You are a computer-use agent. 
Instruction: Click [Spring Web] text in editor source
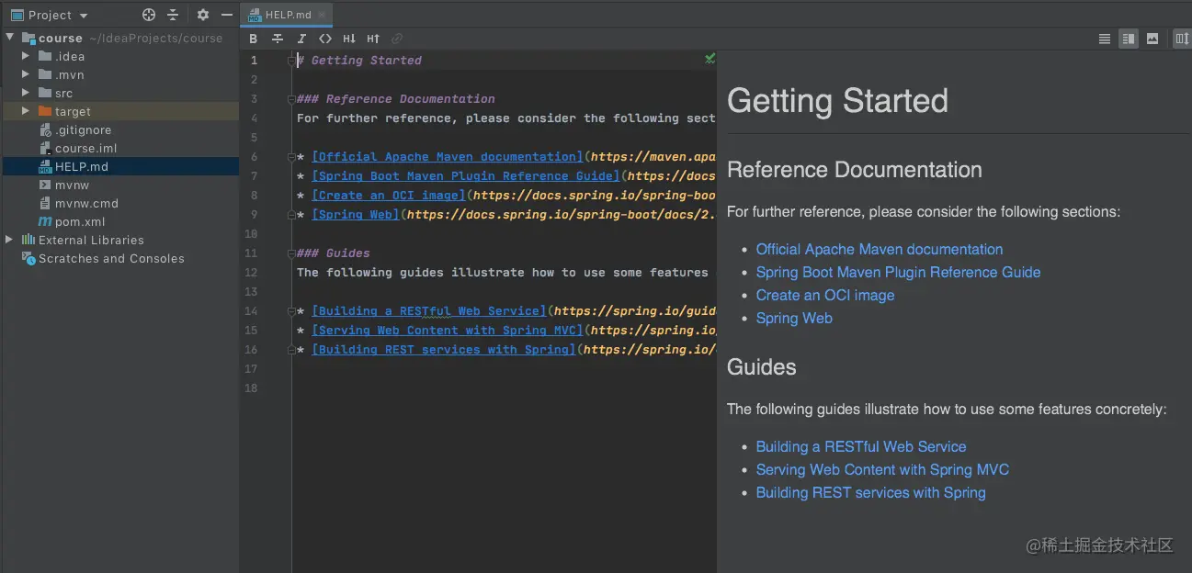[356, 214]
